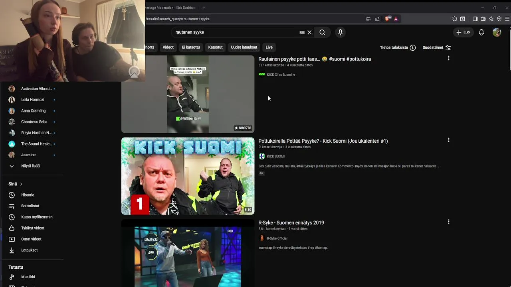Open the Brave VPN shield icon

tap(499, 19)
